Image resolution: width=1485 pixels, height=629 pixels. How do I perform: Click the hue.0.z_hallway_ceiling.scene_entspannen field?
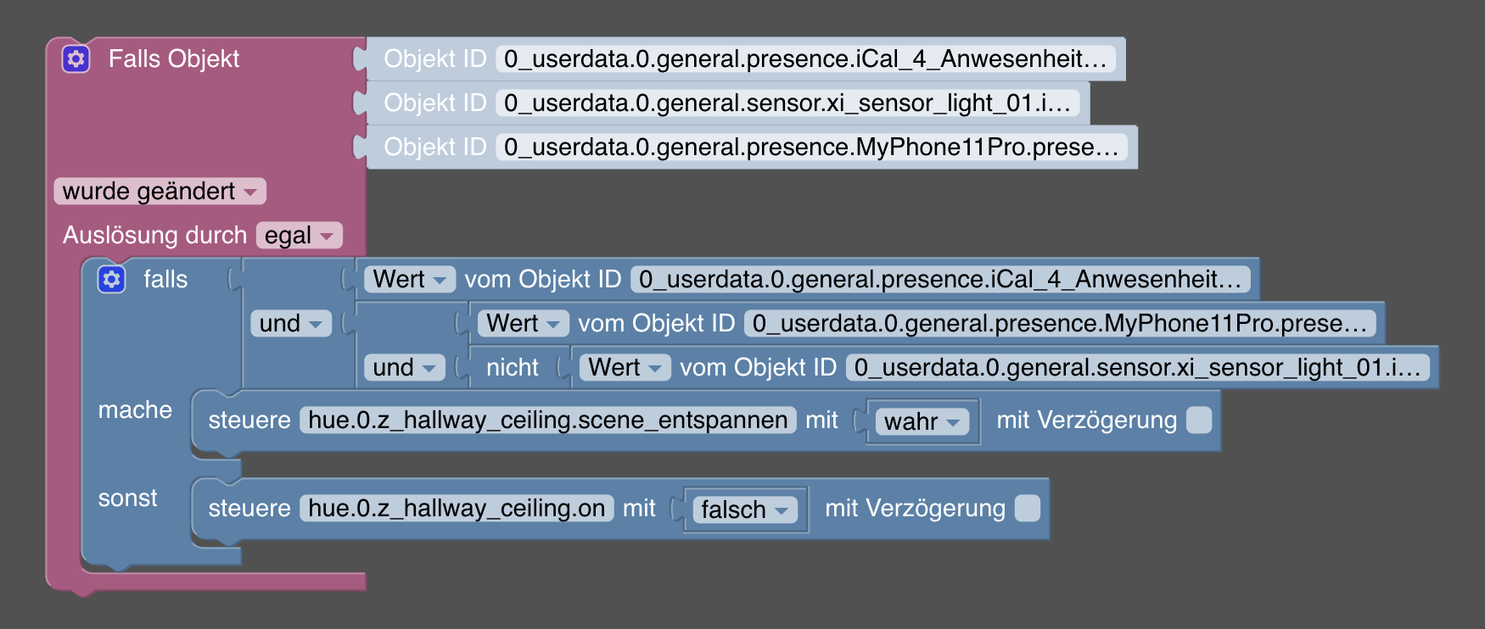coord(547,420)
